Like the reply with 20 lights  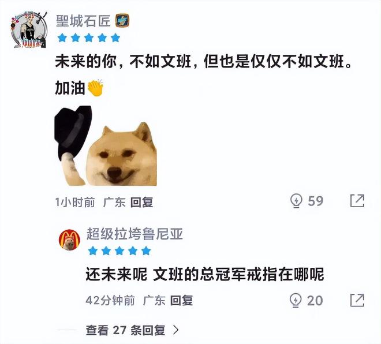pos(296,301)
